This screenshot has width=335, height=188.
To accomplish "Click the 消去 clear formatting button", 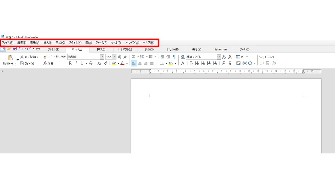I will pyautogui.click(x=49, y=63).
